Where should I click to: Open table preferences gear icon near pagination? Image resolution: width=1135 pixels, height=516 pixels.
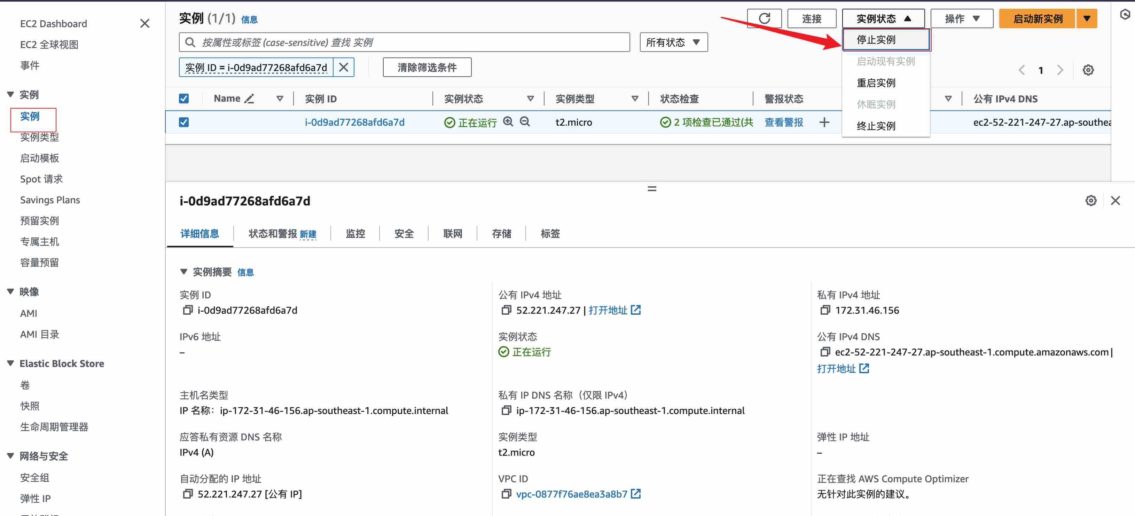point(1088,70)
